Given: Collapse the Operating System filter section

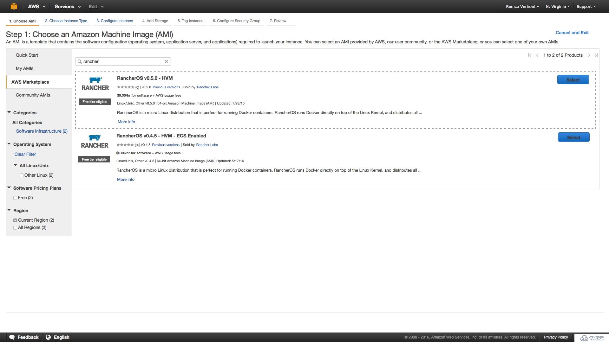Looking at the screenshot, I should point(9,144).
